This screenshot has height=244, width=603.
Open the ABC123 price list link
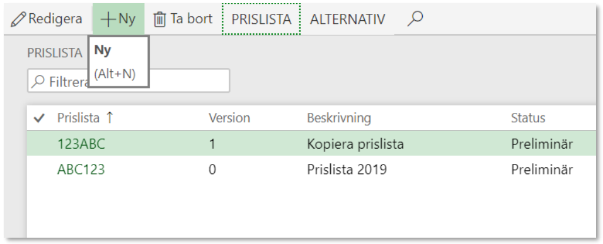[x=81, y=170]
